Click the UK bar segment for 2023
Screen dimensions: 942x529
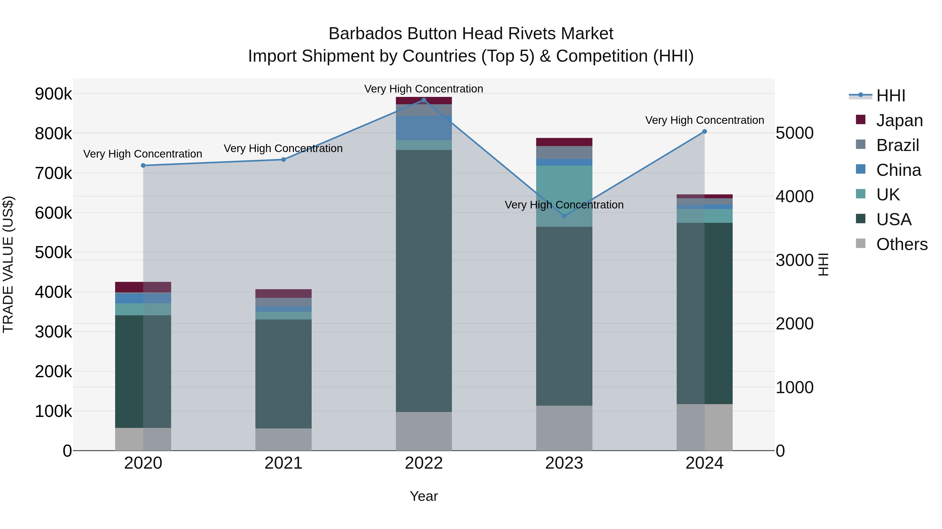(564, 196)
